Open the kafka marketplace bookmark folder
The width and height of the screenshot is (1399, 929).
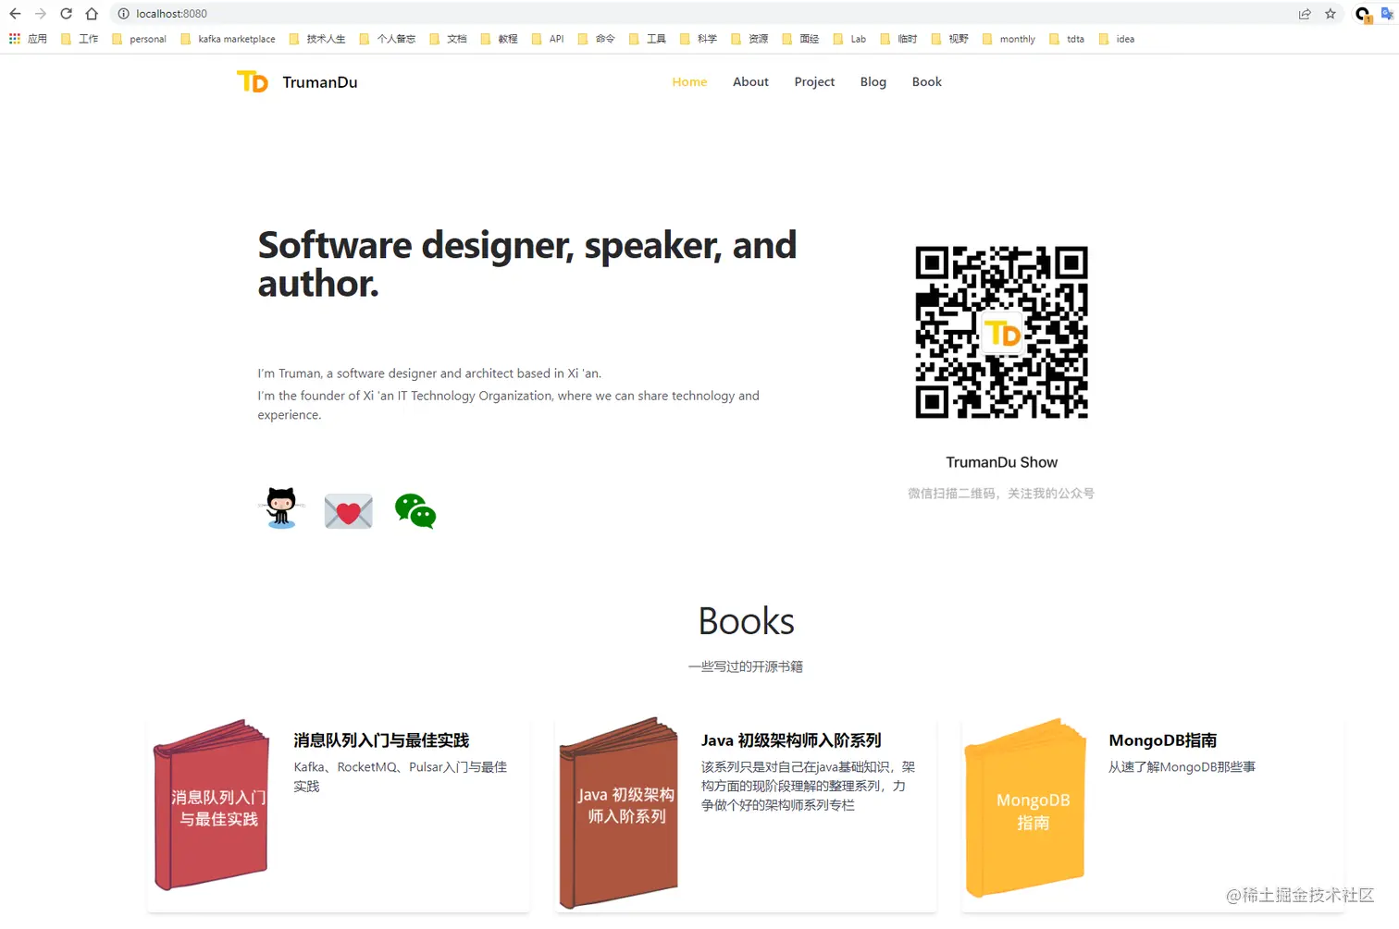tap(229, 39)
